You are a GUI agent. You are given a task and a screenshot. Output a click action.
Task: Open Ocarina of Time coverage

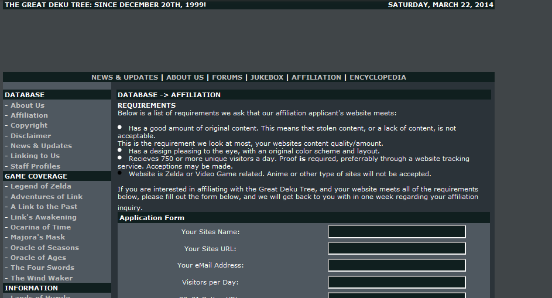tap(40, 227)
